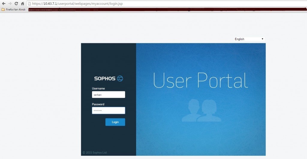Click the address bar URL
Screen dimensions: 307x159
coord(77,4)
